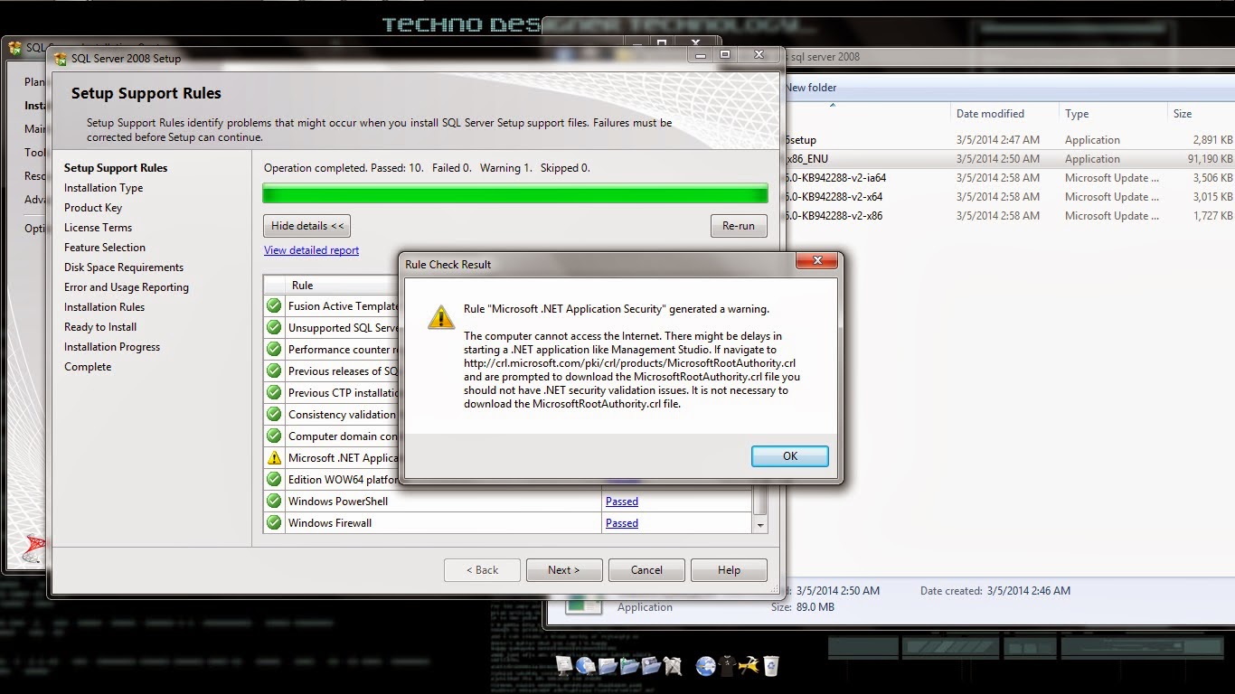Image resolution: width=1235 pixels, height=694 pixels.
Task: Select Ready to Install in the step list
Action: (100, 327)
